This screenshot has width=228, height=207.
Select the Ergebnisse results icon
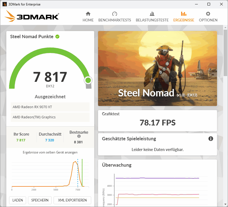183,14
